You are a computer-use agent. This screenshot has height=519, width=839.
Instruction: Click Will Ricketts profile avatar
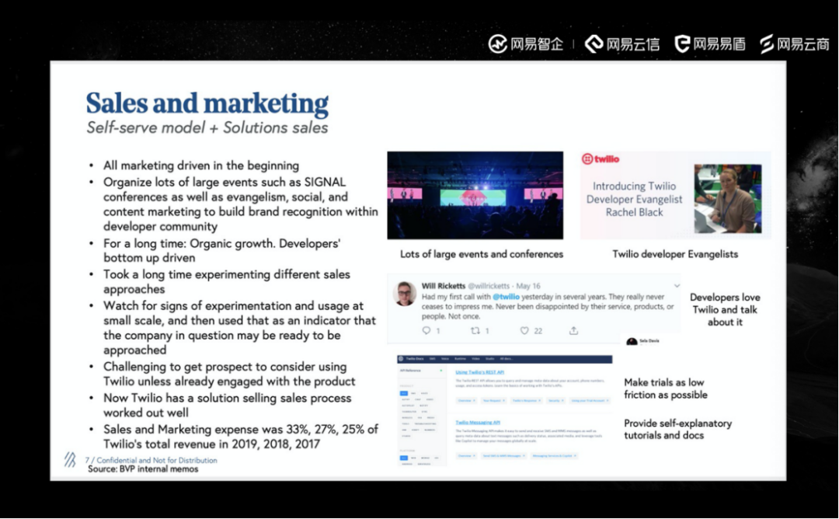405,294
